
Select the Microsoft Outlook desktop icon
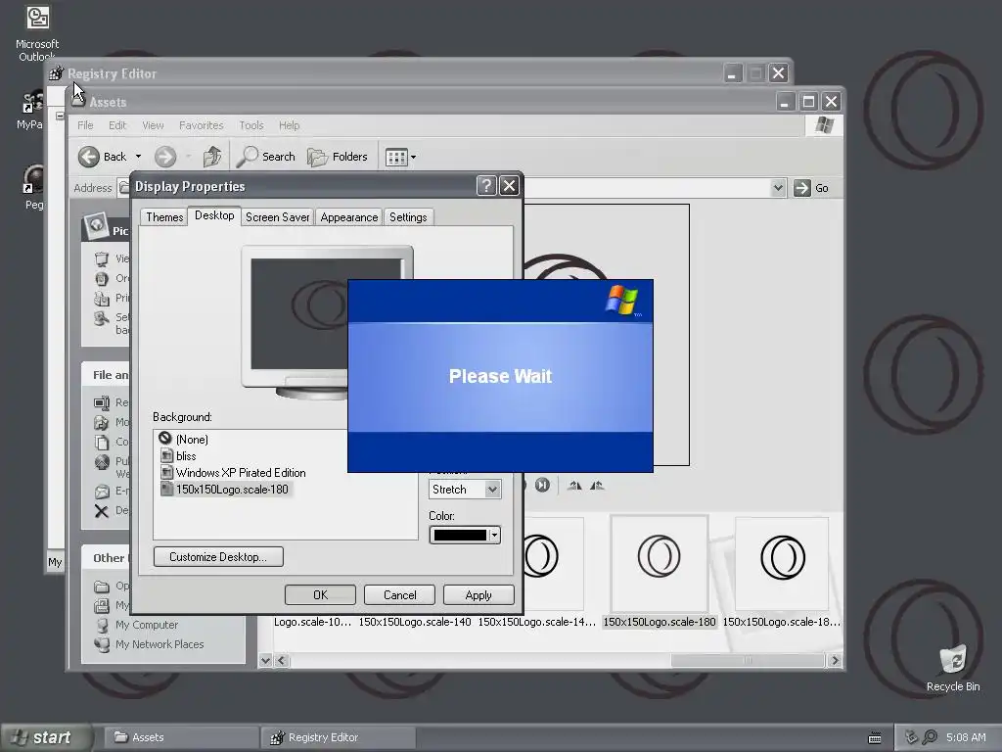click(x=37, y=33)
